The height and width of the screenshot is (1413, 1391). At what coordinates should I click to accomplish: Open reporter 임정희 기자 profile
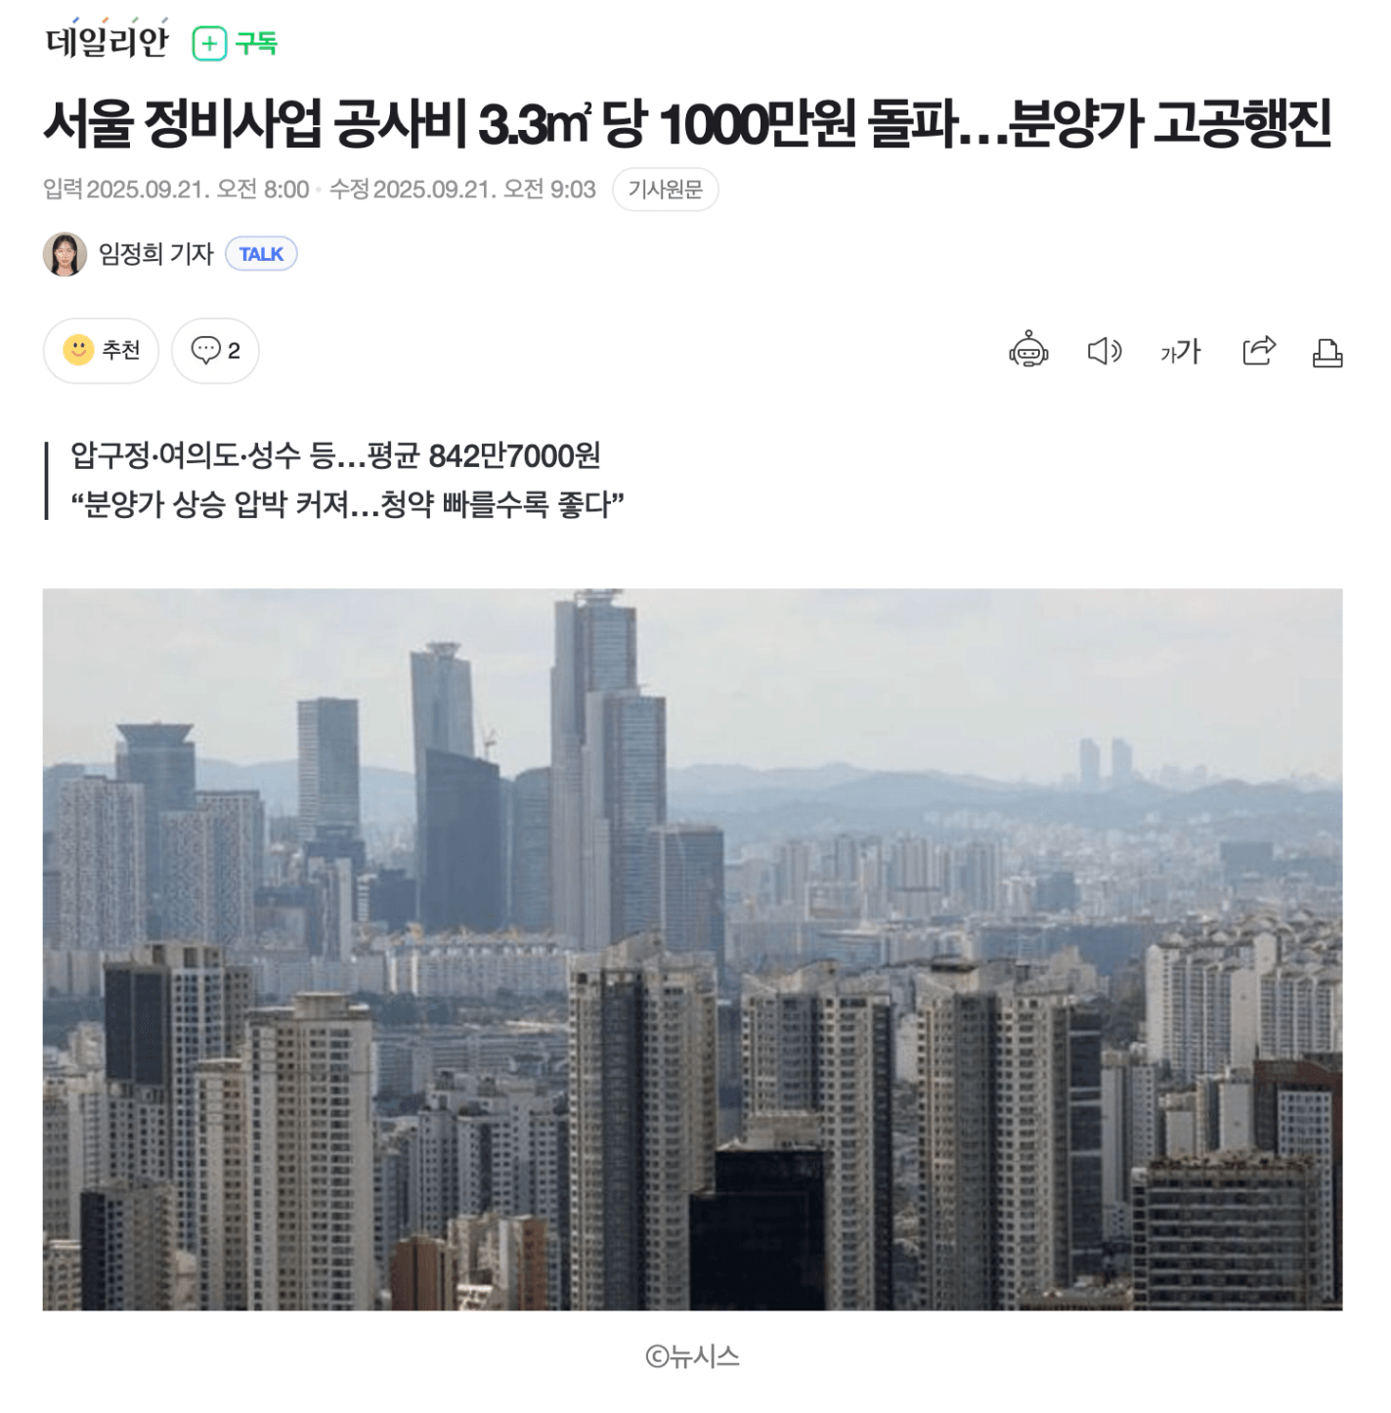coord(155,254)
